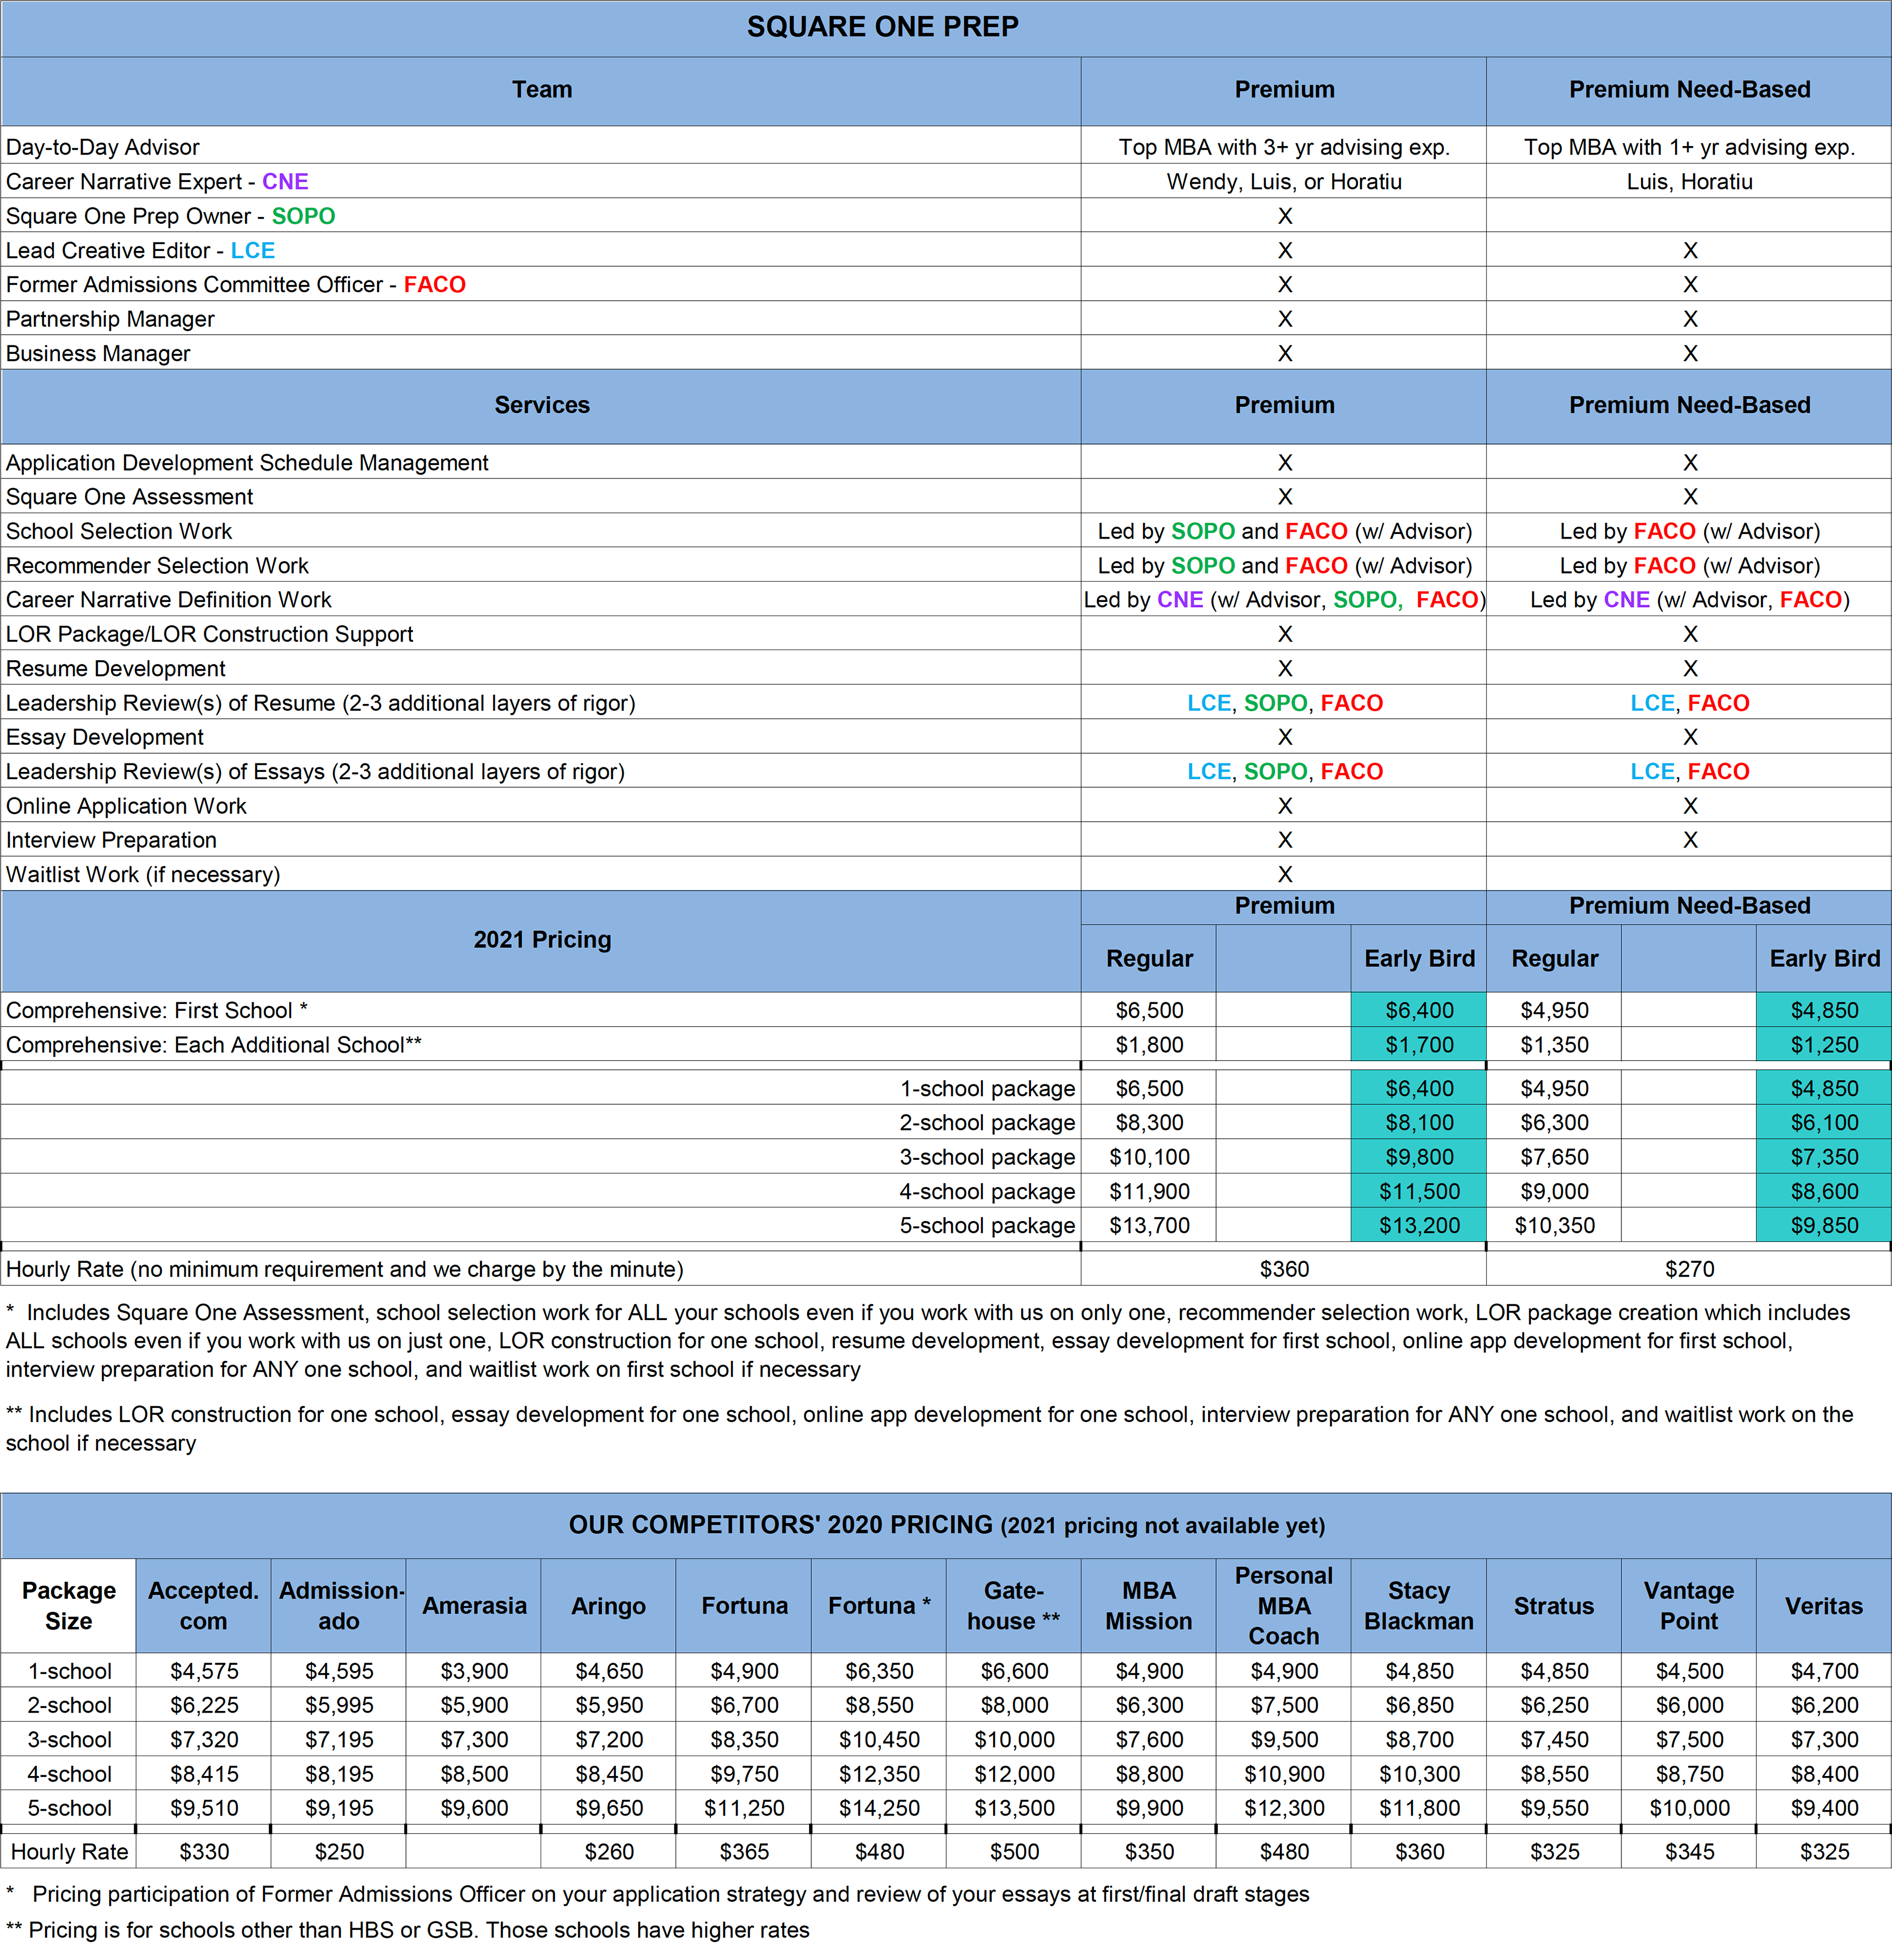Click the purple CNE abbreviation in Career Narrative Expert row
Viewport: 1892px width, 1960px height.
coord(285,181)
